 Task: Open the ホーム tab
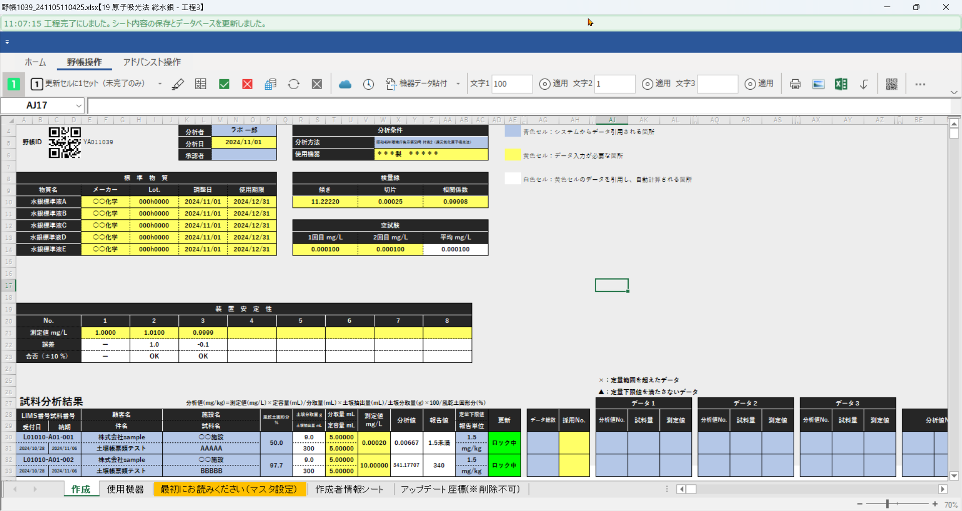click(36, 62)
